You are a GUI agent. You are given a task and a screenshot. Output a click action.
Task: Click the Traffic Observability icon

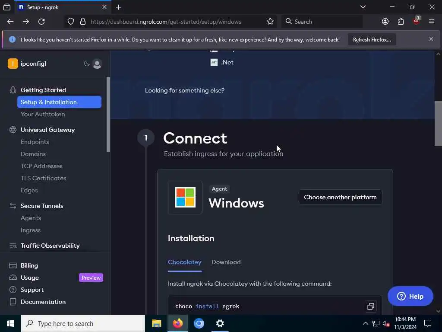13,246
